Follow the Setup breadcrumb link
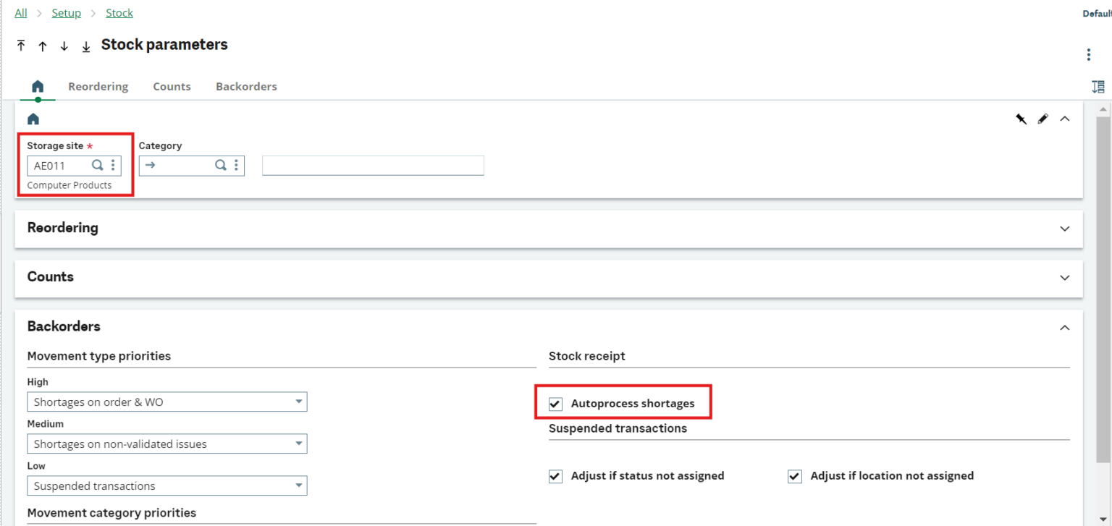 (66, 12)
